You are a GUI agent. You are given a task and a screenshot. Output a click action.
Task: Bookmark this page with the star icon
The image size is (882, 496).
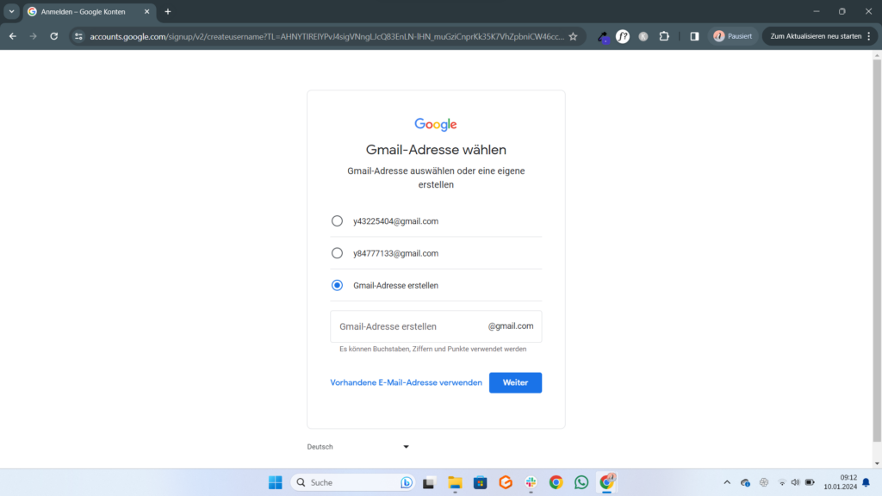coord(573,36)
